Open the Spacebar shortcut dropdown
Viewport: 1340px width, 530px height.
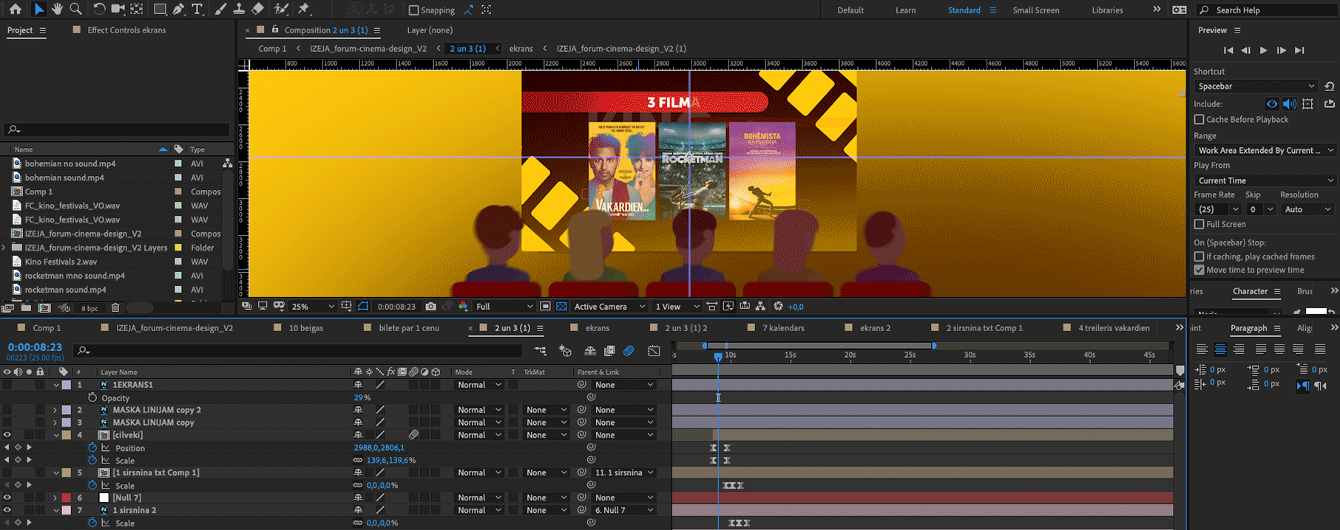point(1255,86)
